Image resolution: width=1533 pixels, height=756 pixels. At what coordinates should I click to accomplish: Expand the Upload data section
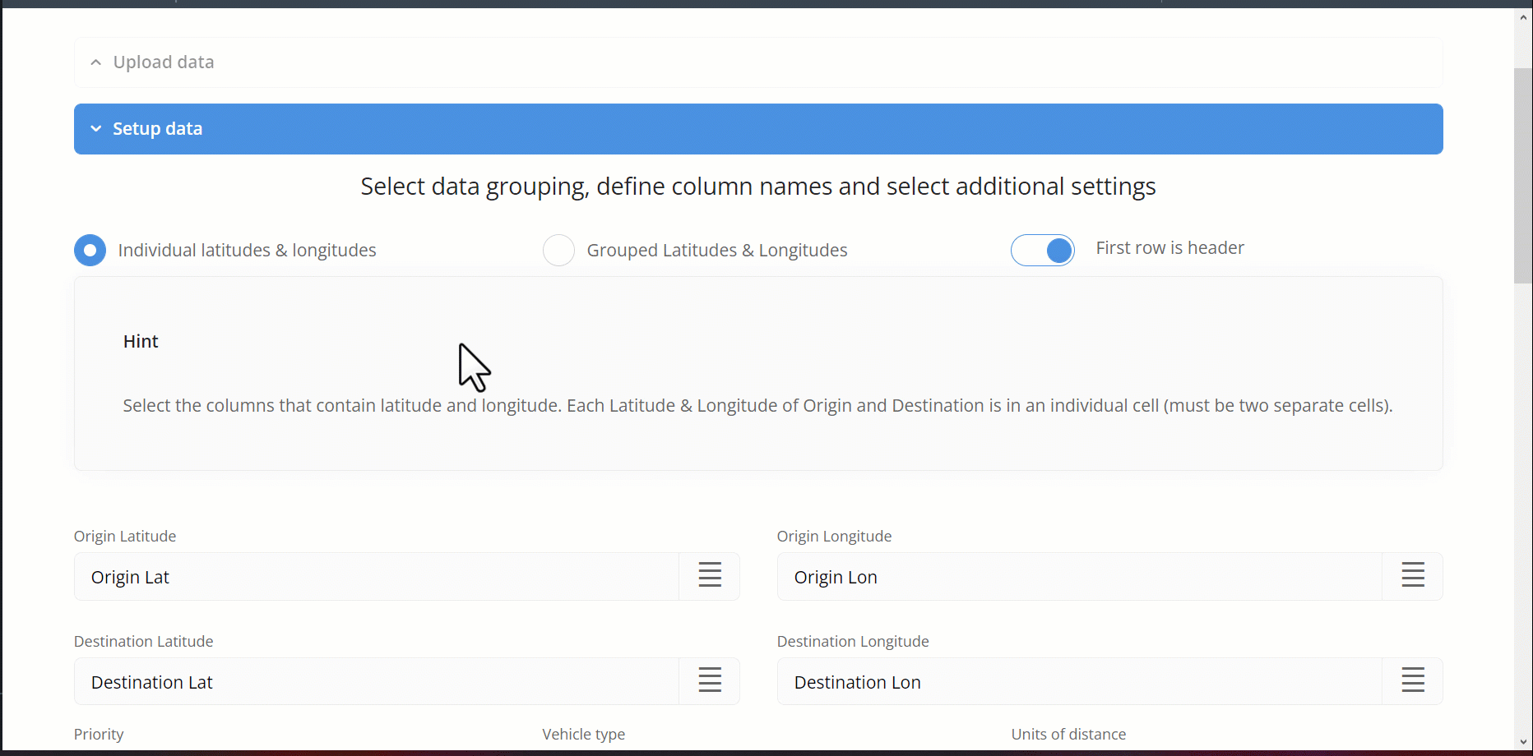click(758, 62)
